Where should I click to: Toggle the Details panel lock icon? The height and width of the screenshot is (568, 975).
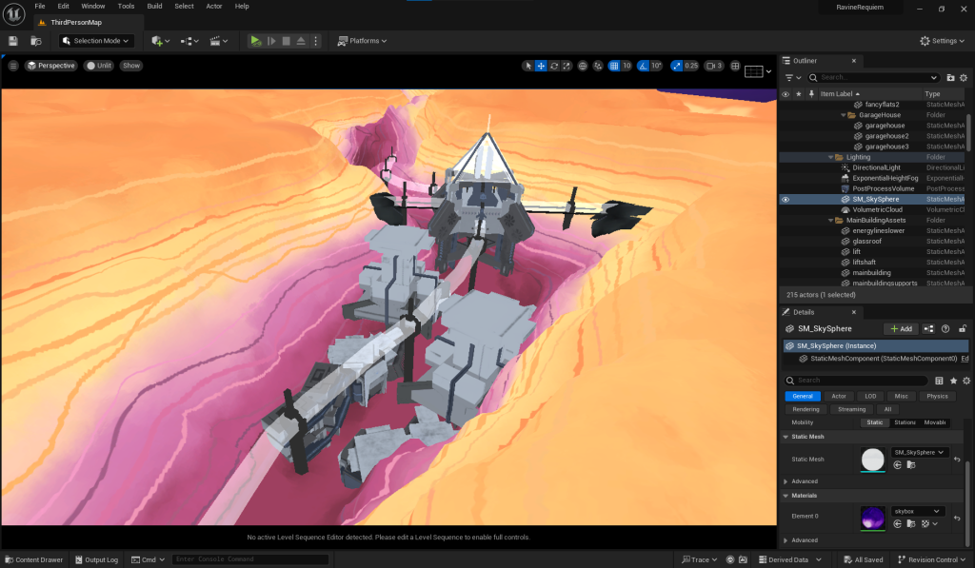tap(963, 329)
